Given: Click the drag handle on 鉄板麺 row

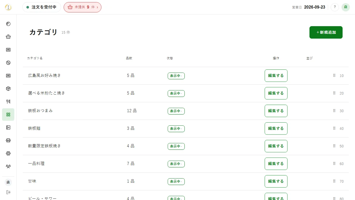Looking at the screenshot, I should pyautogui.click(x=334, y=128).
